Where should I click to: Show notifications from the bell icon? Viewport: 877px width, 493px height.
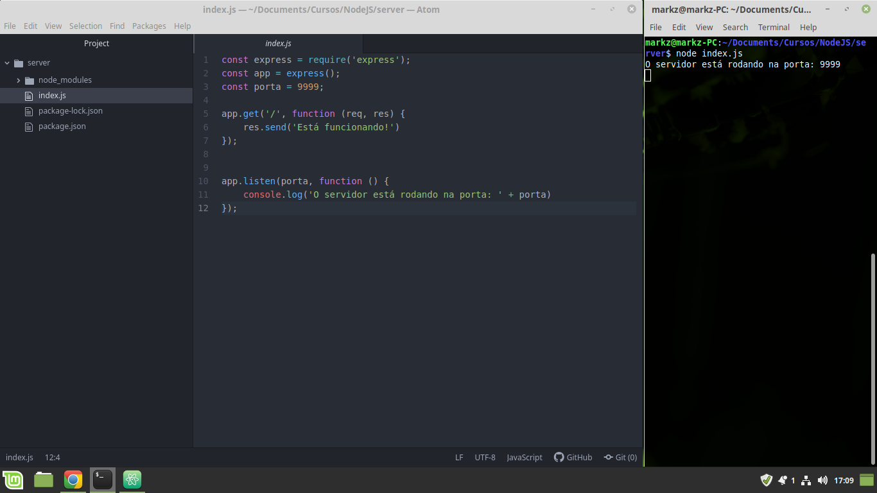click(x=783, y=480)
